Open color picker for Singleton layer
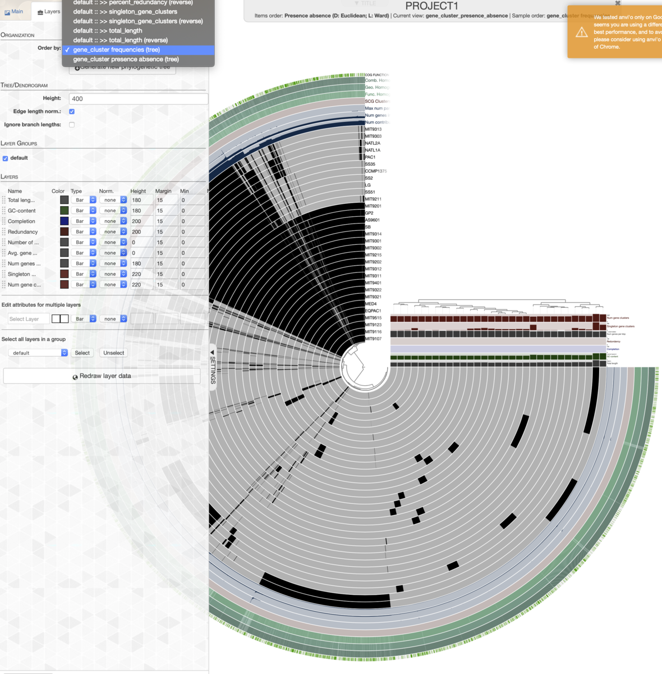 pyautogui.click(x=65, y=274)
